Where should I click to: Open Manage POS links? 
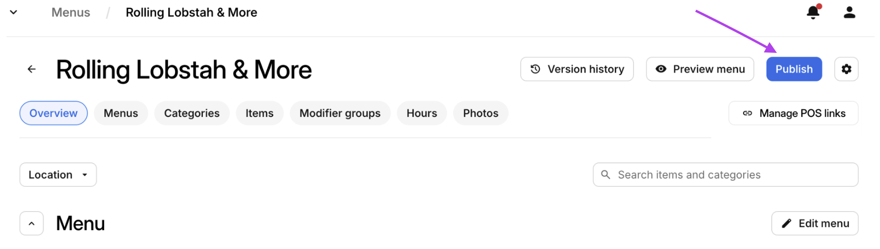pyautogui.click(x=793, y=113)
